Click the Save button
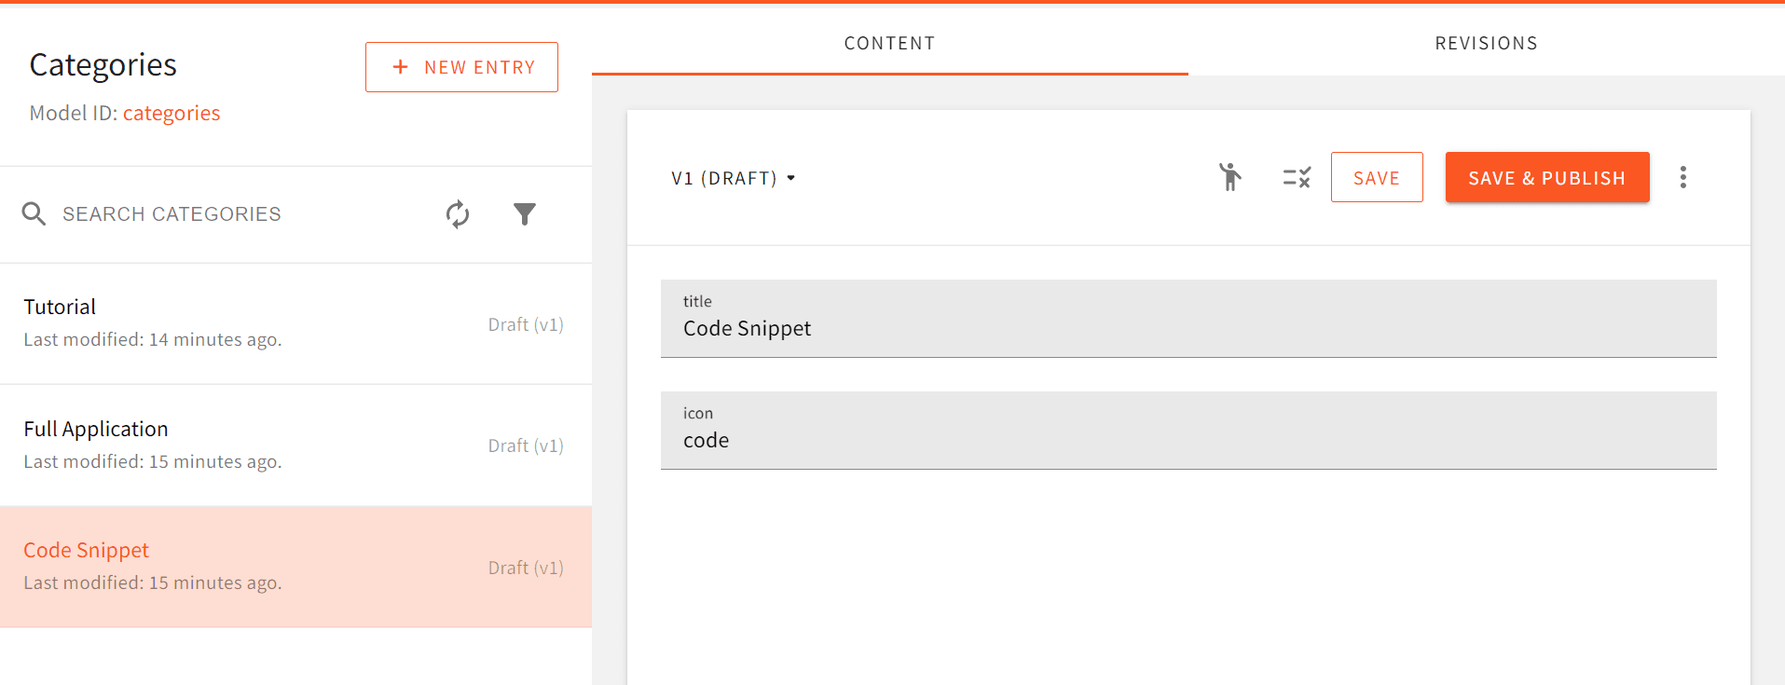The width and height of the screenshot is (1785, 685). coord(1377,177)
